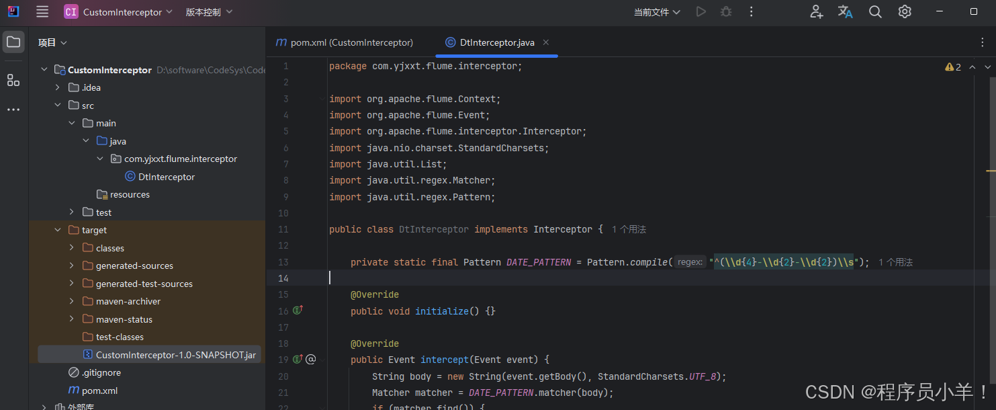
Task: Click line number 14 in gutter
Action: [283, 278]
